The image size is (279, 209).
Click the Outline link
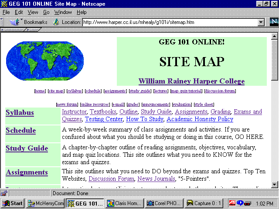click(129, 112)
